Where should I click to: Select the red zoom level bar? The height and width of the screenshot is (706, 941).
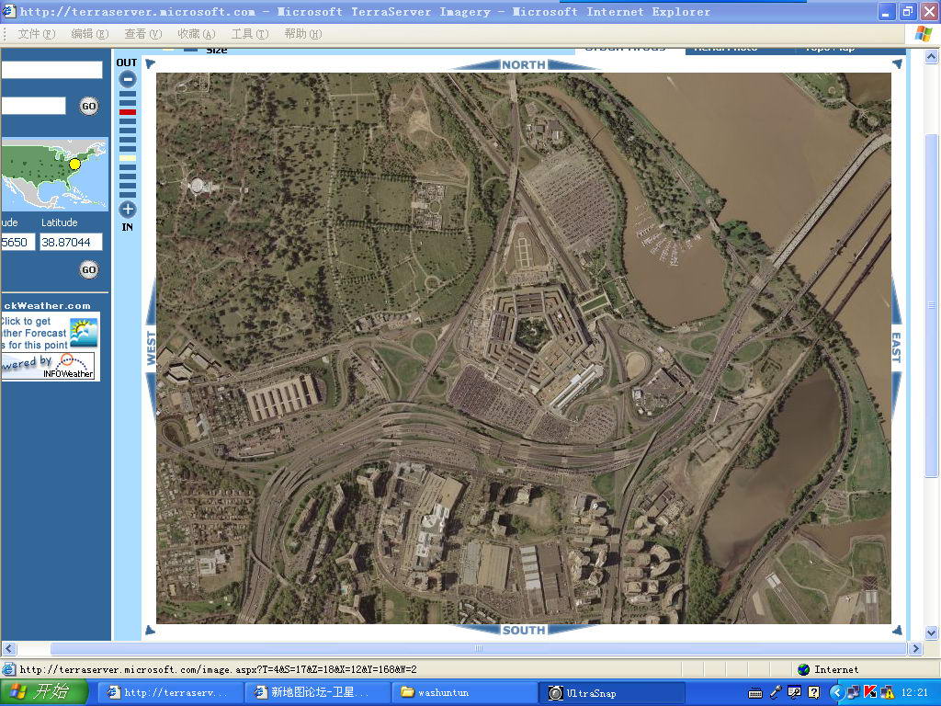click(128, 112)
